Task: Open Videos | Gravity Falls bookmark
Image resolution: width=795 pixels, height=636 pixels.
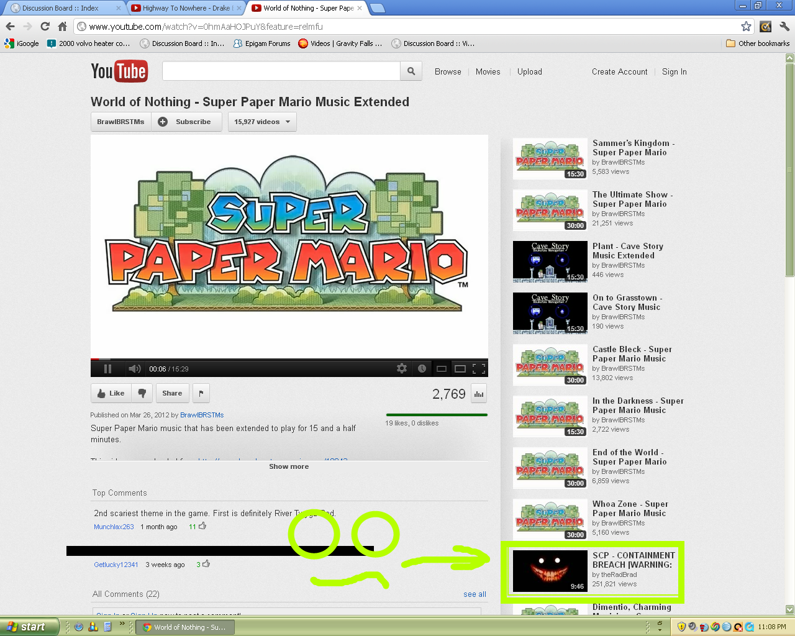Action: [x=340, y=43]
